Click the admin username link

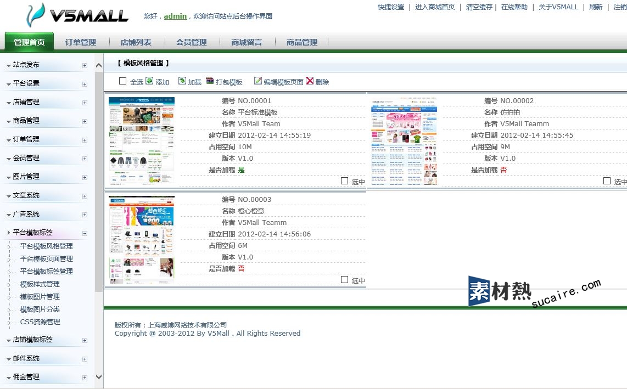click(x=175, y=16)
